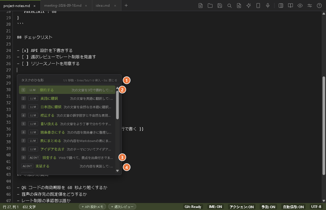This screenshot has width=326, height=210.
Task: Add a new tab with the plus icon
Action: tap(126, 6)
